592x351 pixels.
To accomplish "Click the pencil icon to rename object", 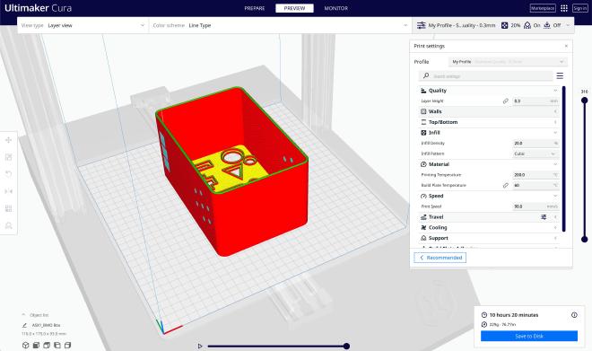I will tap(24, 325).
